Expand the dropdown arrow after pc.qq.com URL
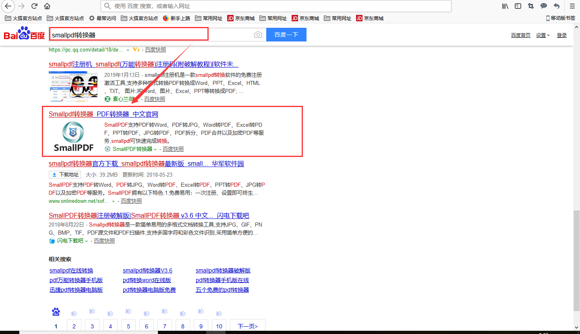 (x=128, y=50)
